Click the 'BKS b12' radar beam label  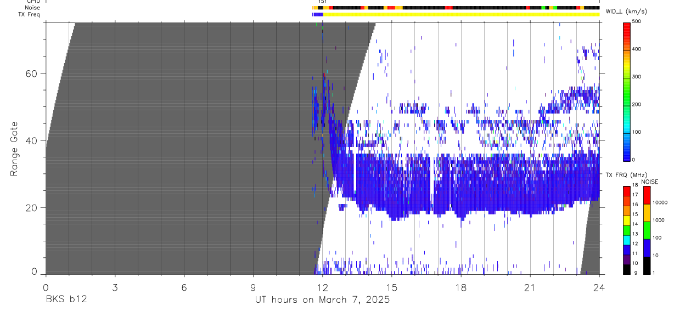(x=66, y=300)
